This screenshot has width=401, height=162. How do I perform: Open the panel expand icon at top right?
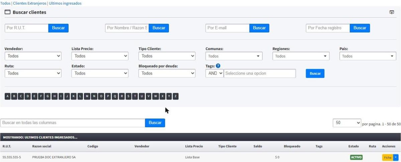click(392, 12)
